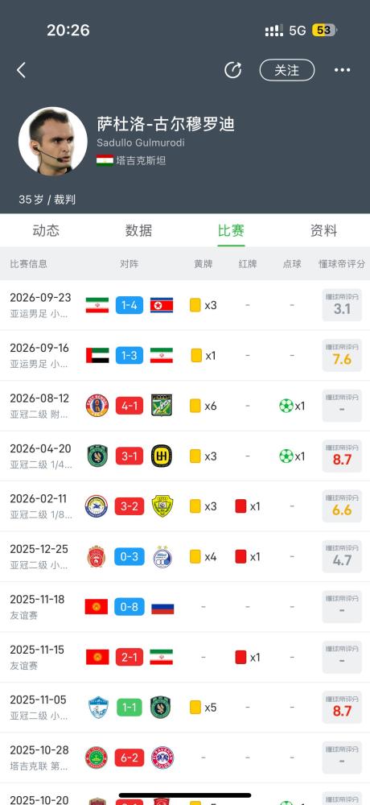The image size is (370, 805).
Task: Tap the back arrow icon
Action: pos(21,70)
